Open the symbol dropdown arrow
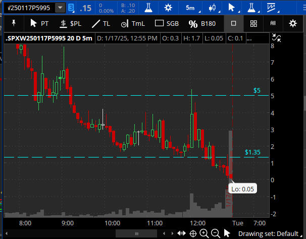This screenshot has height=239, width=306. [60, 8]
